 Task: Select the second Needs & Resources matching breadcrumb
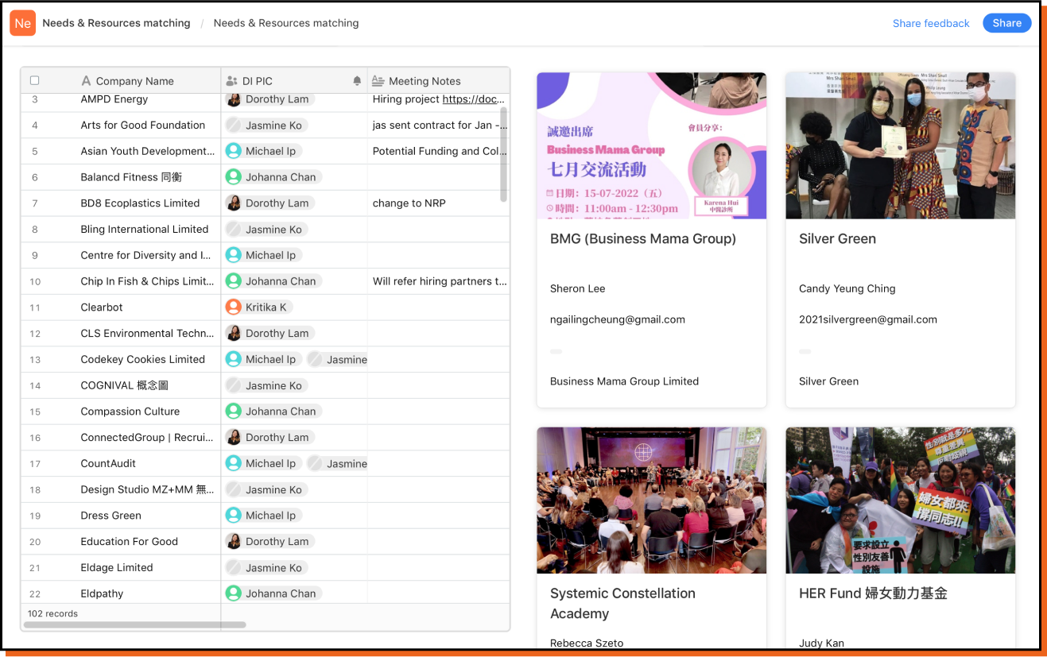(x=285, y=23)
